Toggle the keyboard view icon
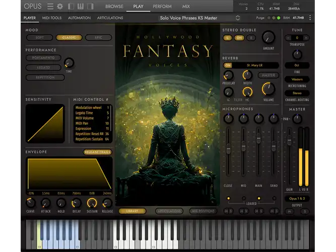This screenshot has width=336, height=252. pos(81,7)
